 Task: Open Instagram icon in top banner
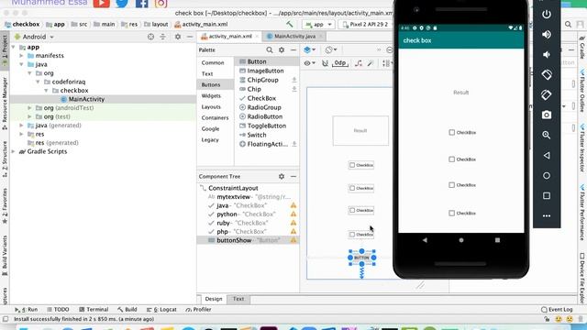(x=161, y=3)
